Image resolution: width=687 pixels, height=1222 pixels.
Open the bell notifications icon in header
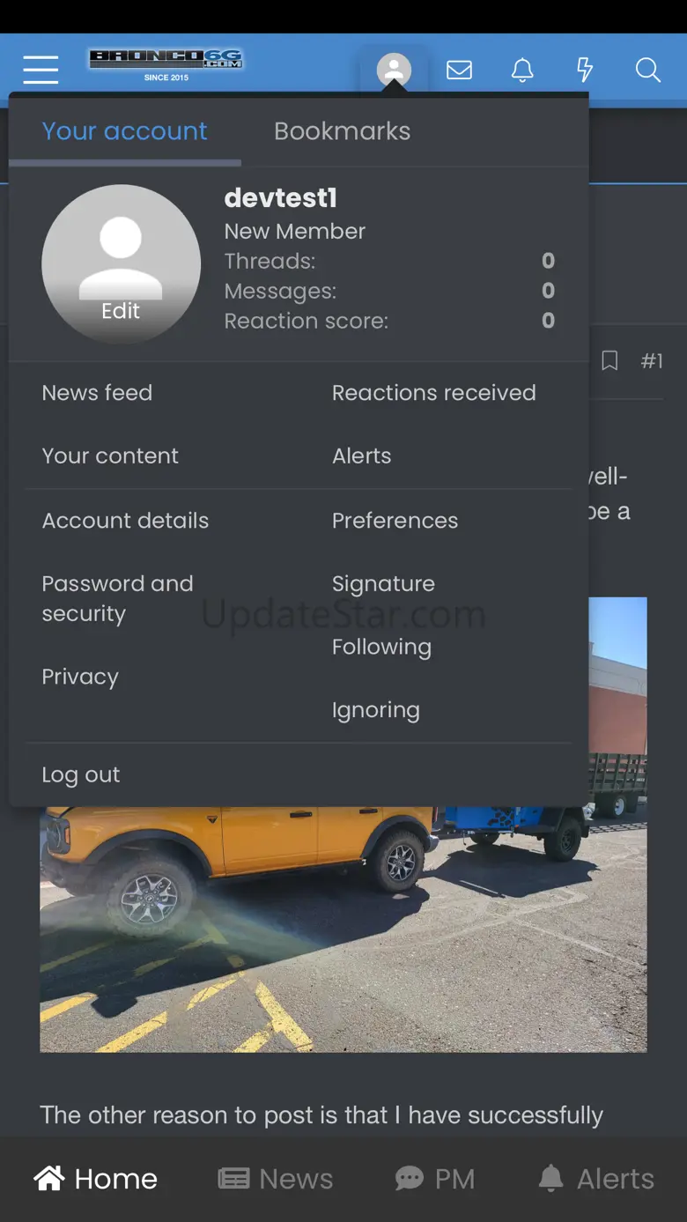(522, 70)
